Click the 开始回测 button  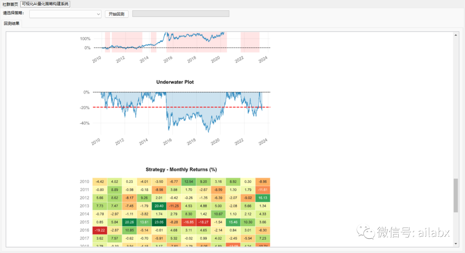(x=116, y=14)
